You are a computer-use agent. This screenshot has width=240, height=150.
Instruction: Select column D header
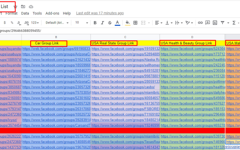[x=192, y=37]
